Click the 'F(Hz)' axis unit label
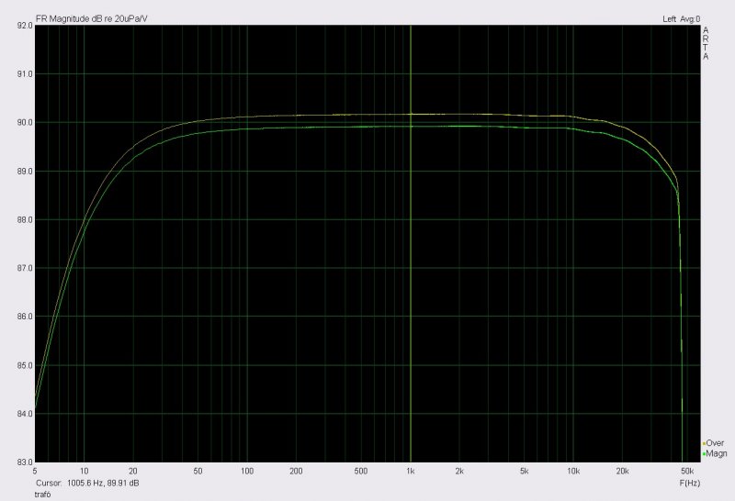Screen dimensions: 735x501 [x=690, y=483]
